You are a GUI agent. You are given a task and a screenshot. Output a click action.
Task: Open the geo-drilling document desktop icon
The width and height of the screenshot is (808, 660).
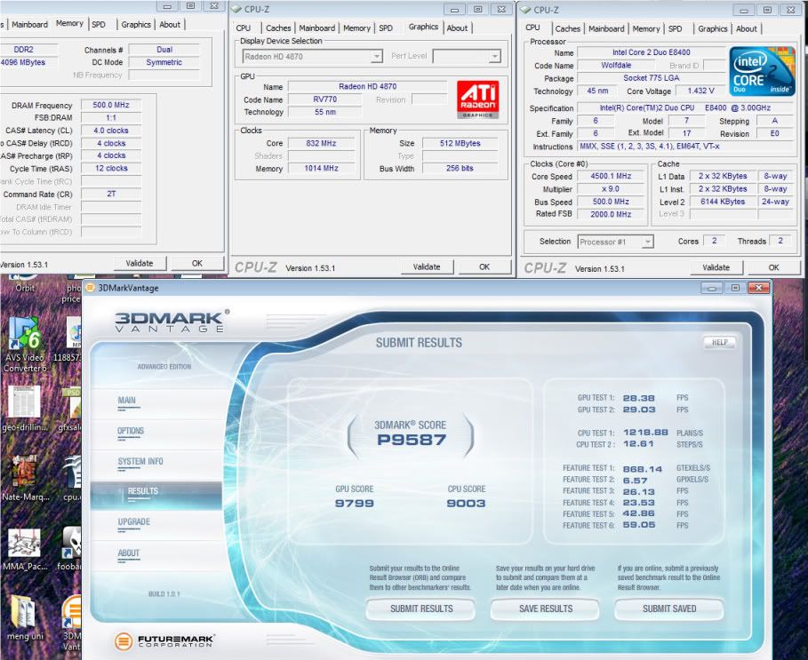(x=24, y=409)
